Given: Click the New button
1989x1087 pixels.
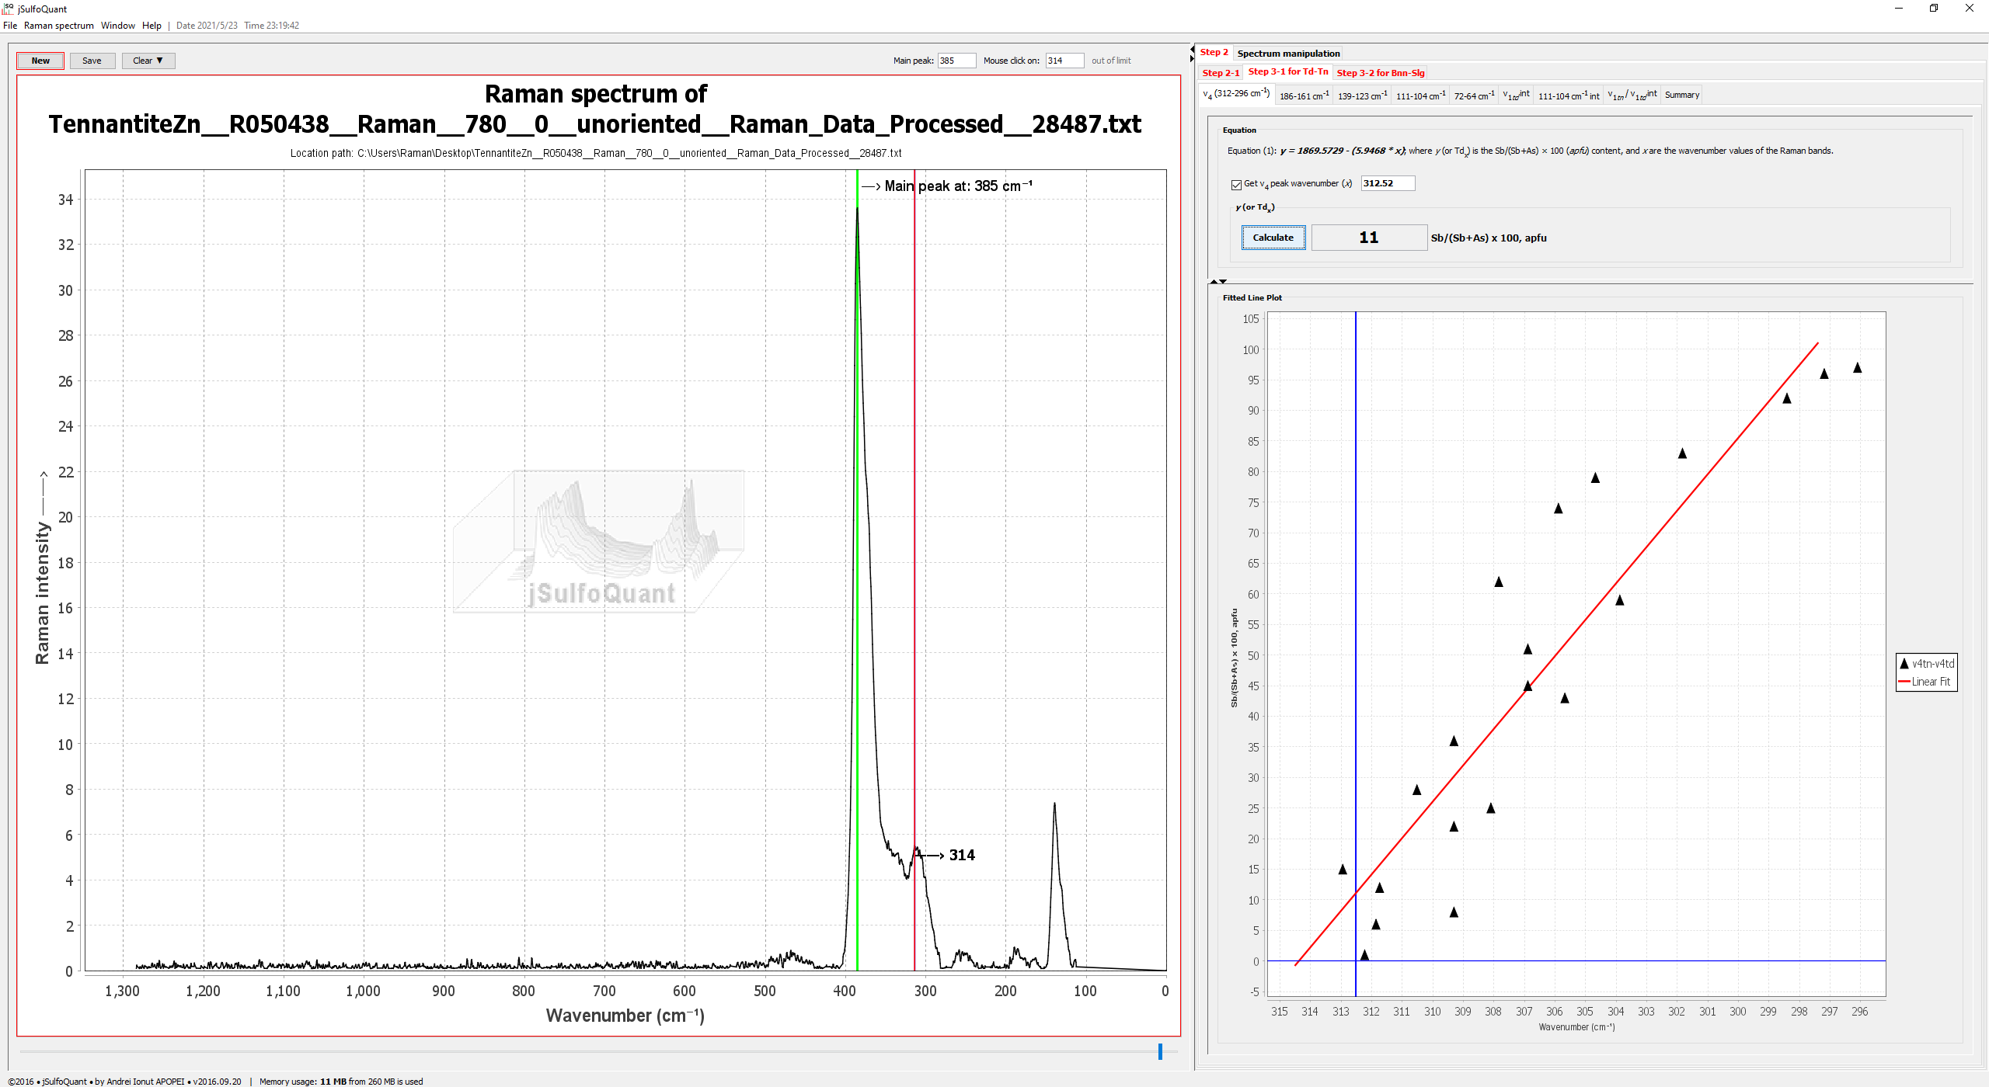Looking at the screenshot, I should coord(40,61).
